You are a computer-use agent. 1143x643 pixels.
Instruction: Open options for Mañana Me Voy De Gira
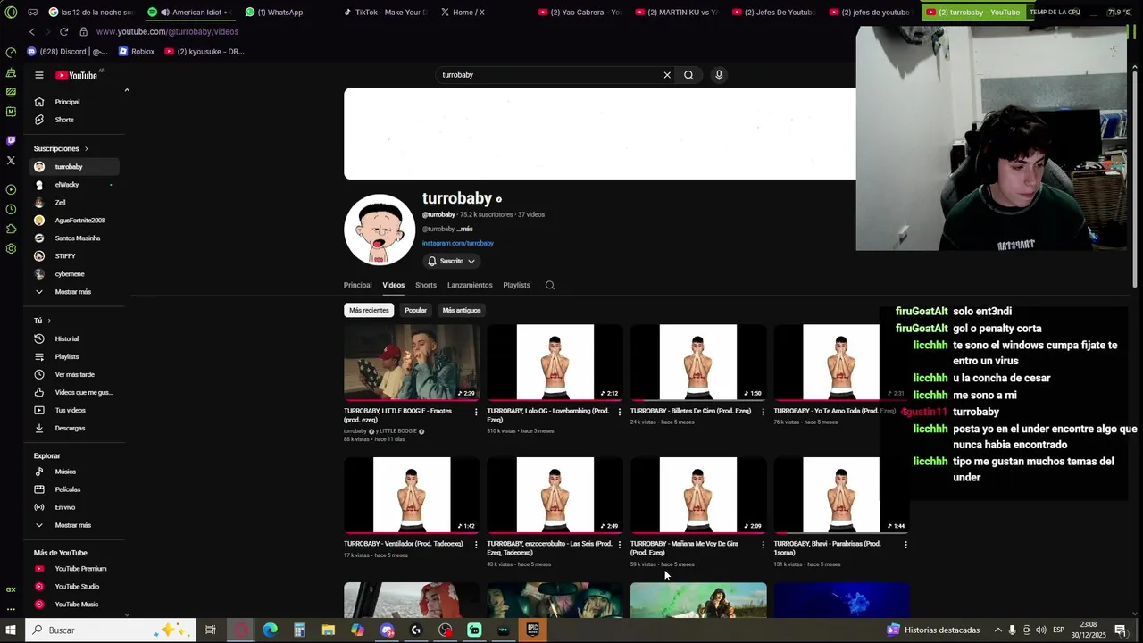click(x=763, y=545)
